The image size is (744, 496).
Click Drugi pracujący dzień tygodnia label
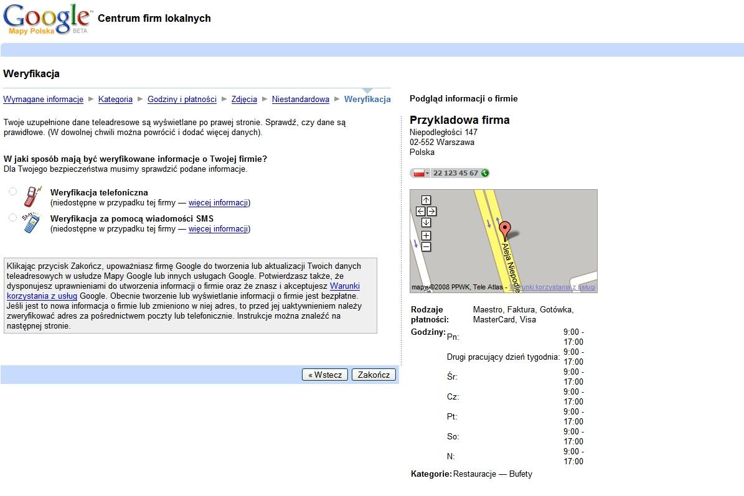(x=503, y=357)
